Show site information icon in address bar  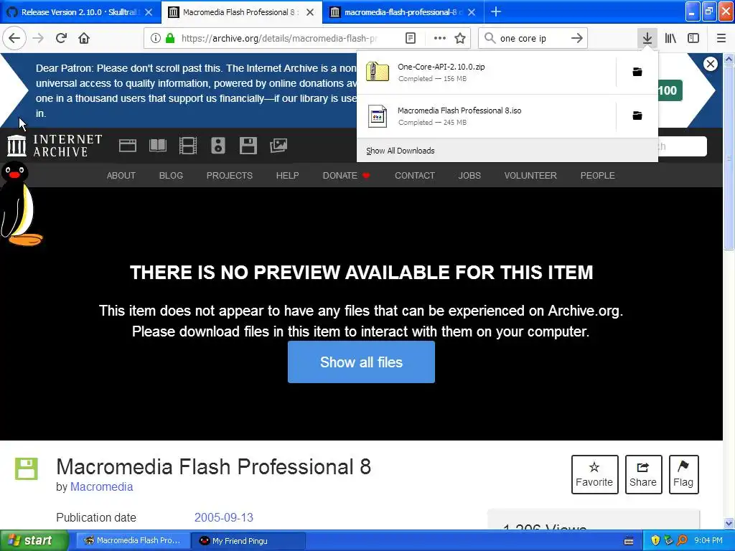(156, 39)
